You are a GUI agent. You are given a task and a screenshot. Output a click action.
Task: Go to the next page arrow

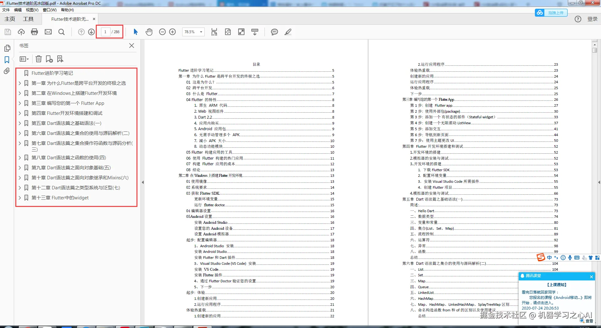(x=91, y=32)
